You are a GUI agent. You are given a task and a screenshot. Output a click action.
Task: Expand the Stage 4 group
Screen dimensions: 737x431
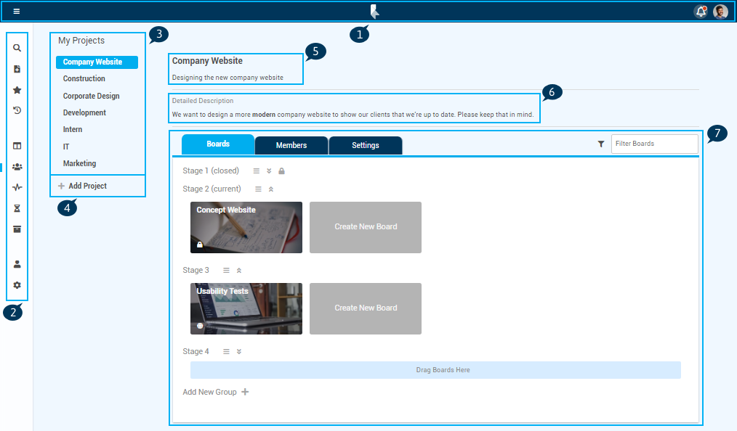pos(239,351)
